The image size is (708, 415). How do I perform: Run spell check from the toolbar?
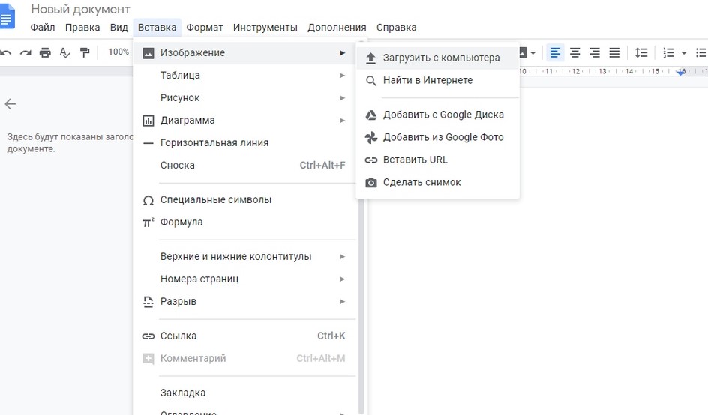tap(65, 52)
